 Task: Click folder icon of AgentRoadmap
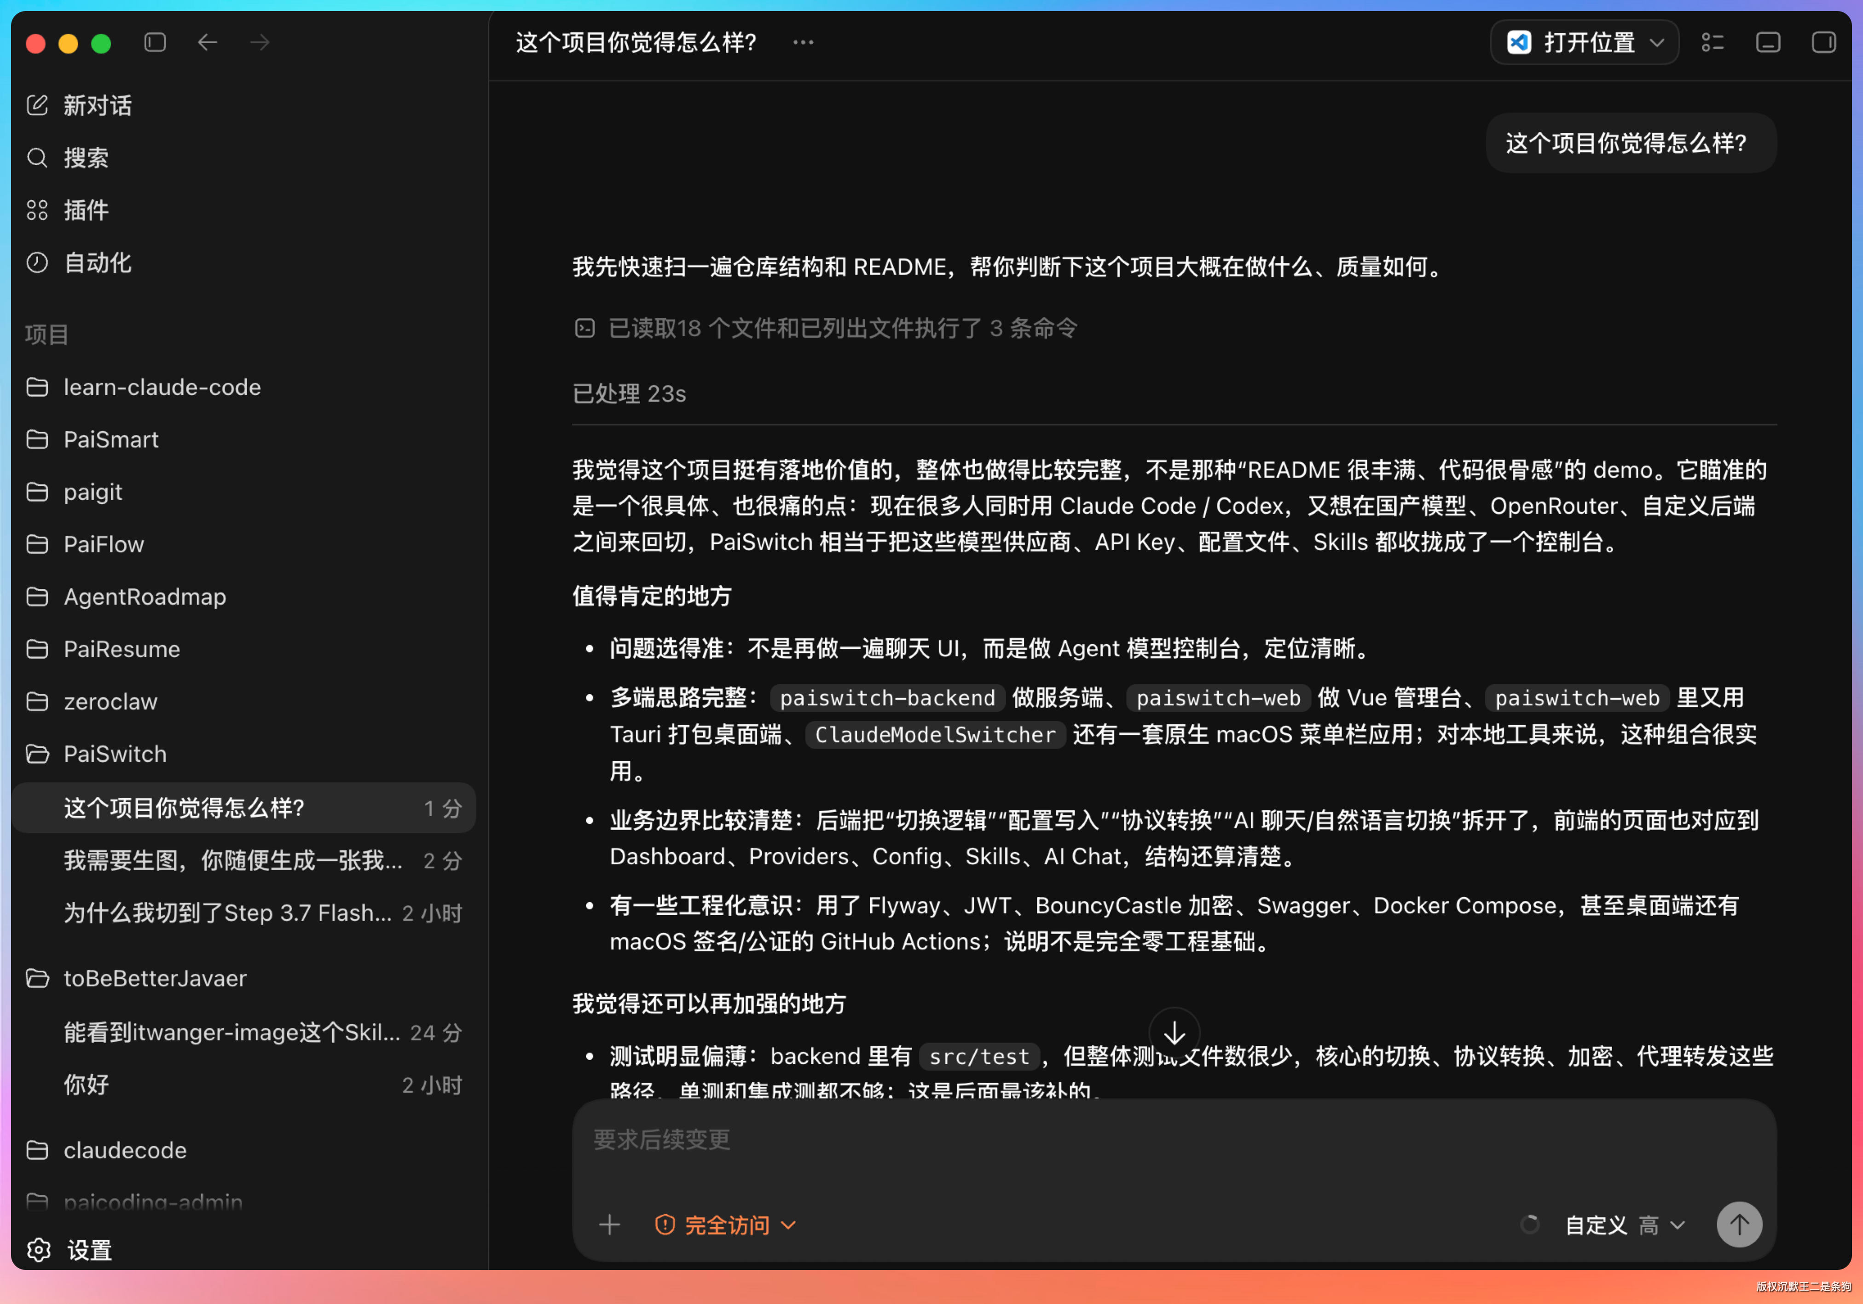pos(37,596)
